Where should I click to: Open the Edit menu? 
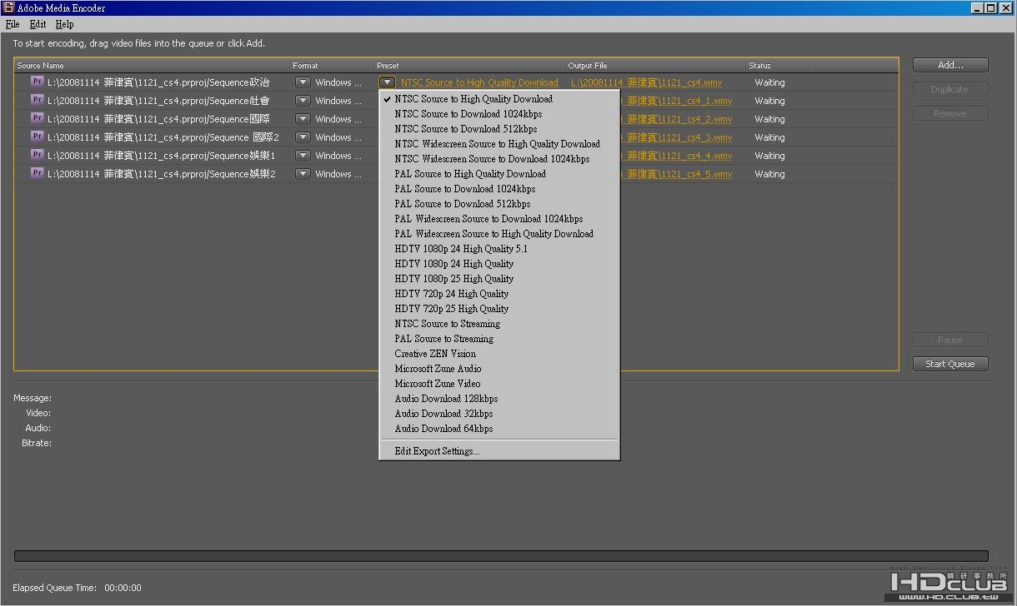tap(38, 24)
